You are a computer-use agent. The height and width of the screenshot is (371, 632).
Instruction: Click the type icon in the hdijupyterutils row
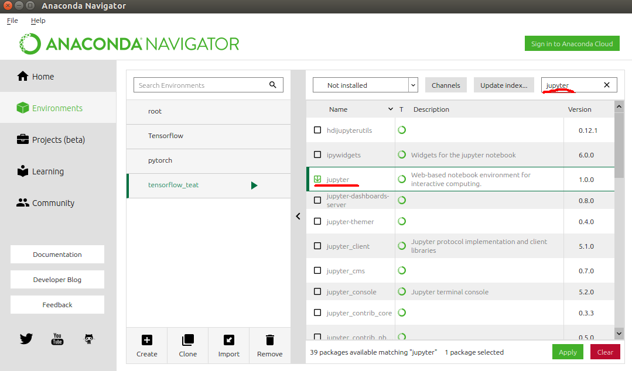pyautogui.click(x=402, y=130)
